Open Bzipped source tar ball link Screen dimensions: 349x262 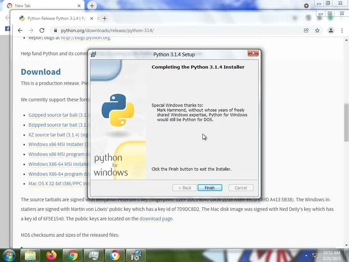[x=58, y=125]
